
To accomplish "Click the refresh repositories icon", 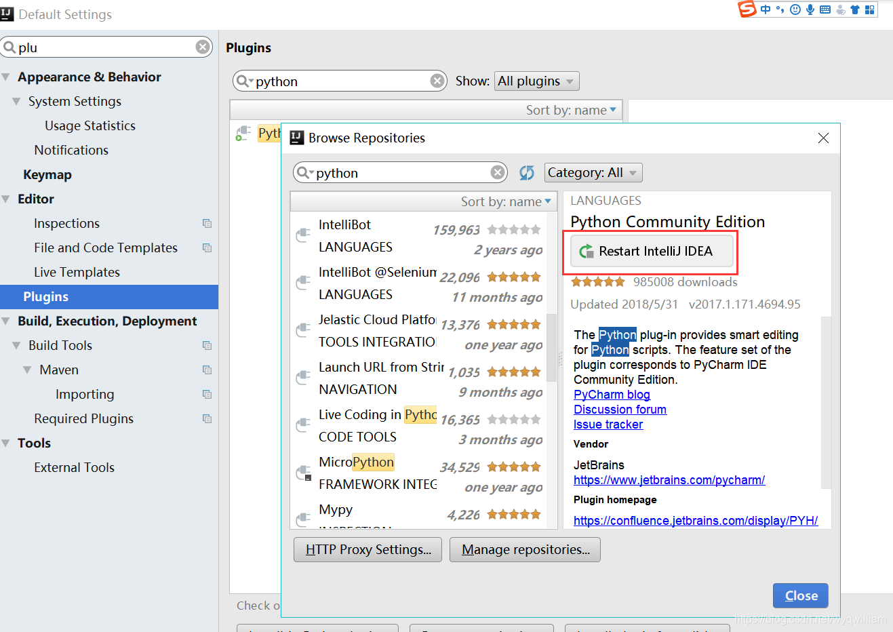I will pyautogui.click(x=527, y=172).
